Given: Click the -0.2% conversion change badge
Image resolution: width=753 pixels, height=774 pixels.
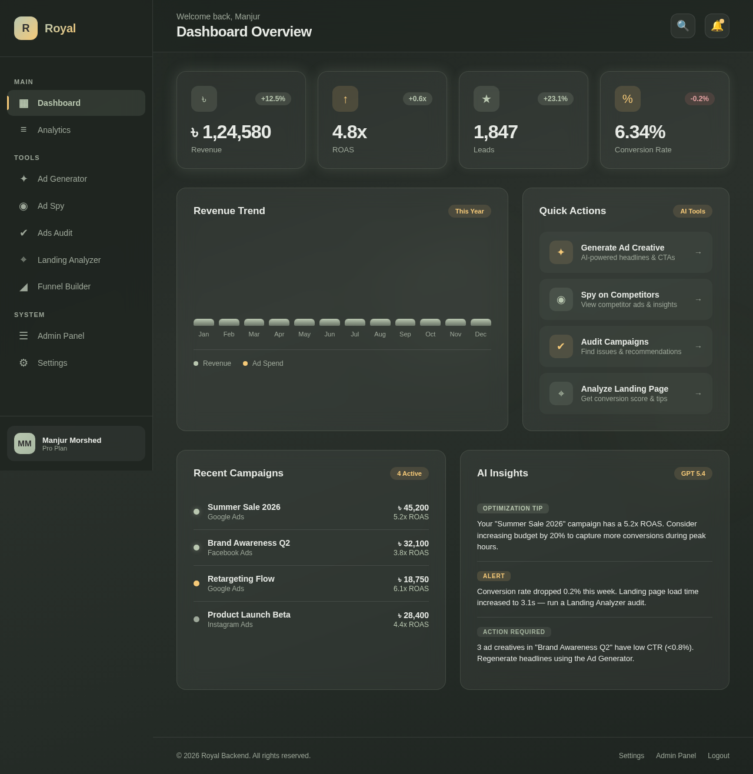Looking at the screenshot, I should [699, 99].
